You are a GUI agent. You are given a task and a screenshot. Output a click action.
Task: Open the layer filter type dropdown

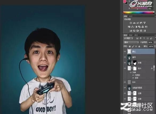point(128,38)
